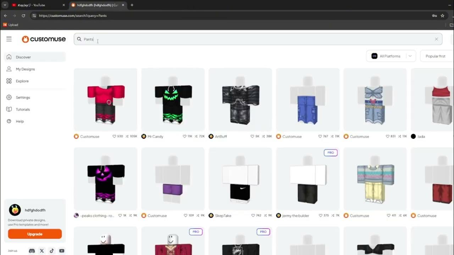The width and height of the screenshot is (454, 255).
Task: Like the design with 767 hearts
Action: tap(320, 136)
